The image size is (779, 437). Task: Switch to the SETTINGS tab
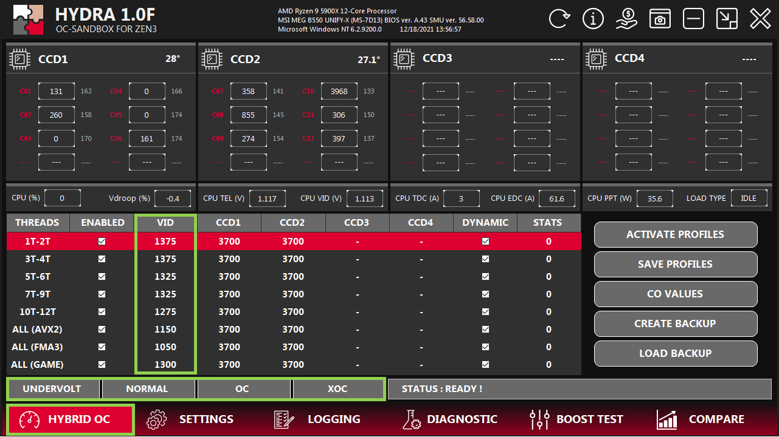click(x=190, y=419)
